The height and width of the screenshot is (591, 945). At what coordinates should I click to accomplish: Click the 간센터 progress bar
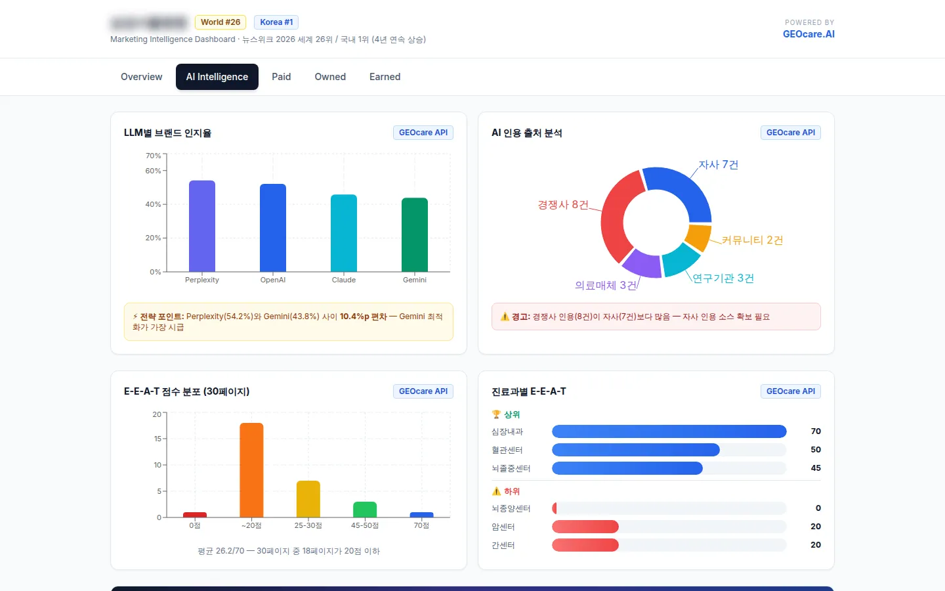pyautogui.click(x=669, y=545)
